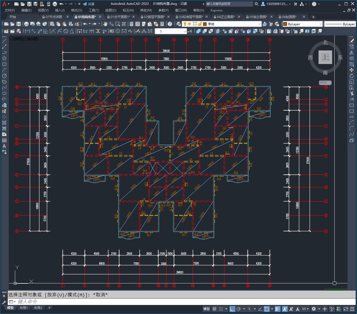Toggle Polar tracking in status bar
Viewport: 357px width, 314px height.
point(239,309)
